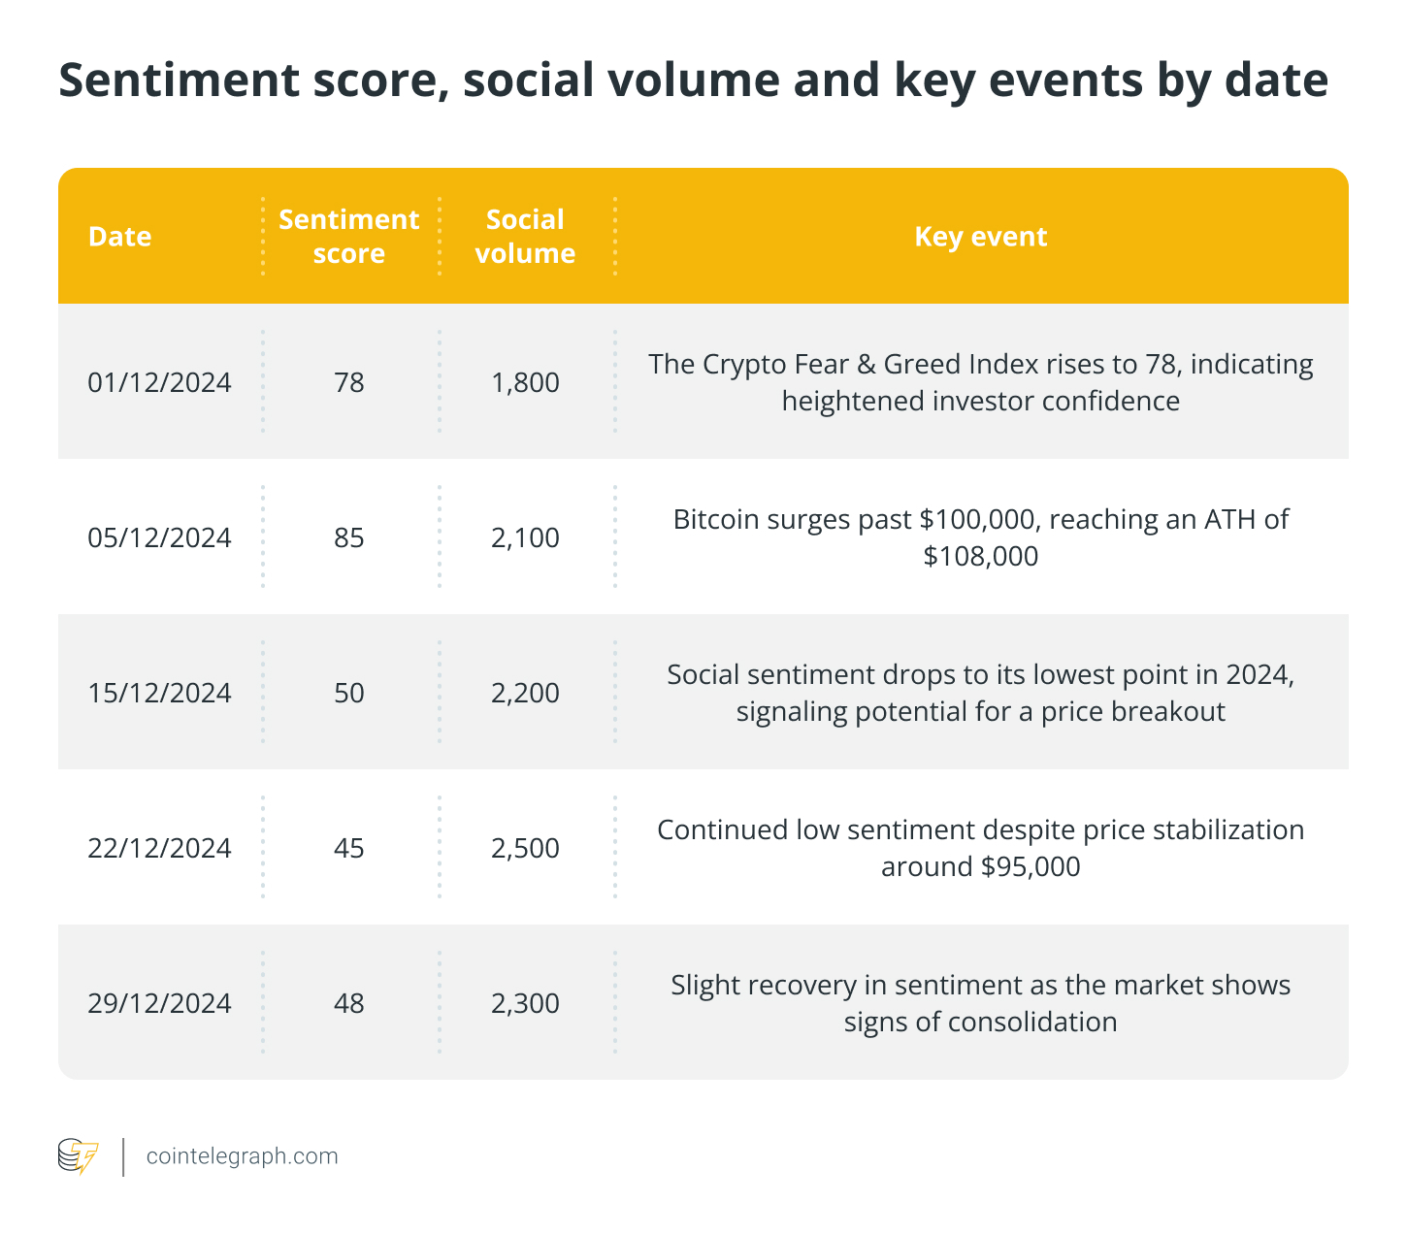Viewport: 1407px width, 1235px height.
Task: Click the divider between Social volume and Key event
Action: [x=614, y=236]
